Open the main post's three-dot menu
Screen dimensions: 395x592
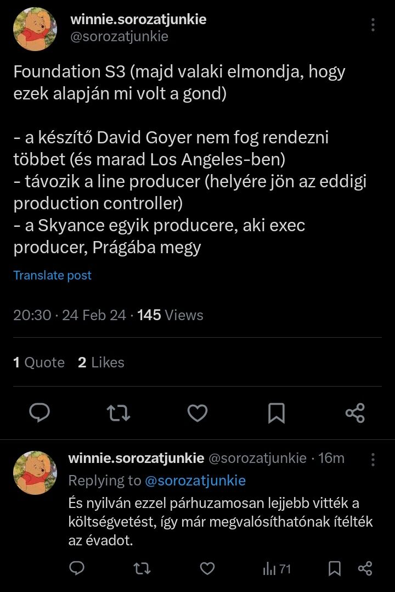(373, 25)
